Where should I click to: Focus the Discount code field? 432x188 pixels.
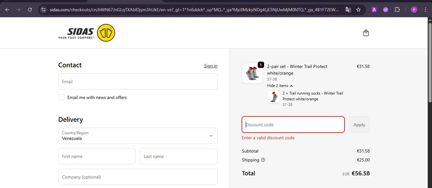[293, 125]
